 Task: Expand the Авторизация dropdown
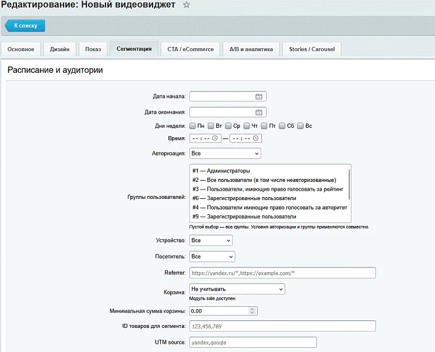pos(225,153)
